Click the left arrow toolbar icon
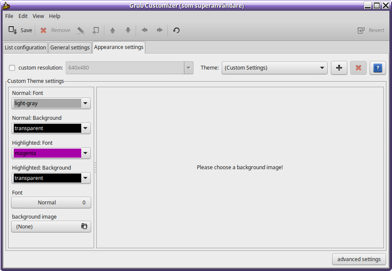Image resolution: width=392 pixels, height=271 pixels. [144, 30]
